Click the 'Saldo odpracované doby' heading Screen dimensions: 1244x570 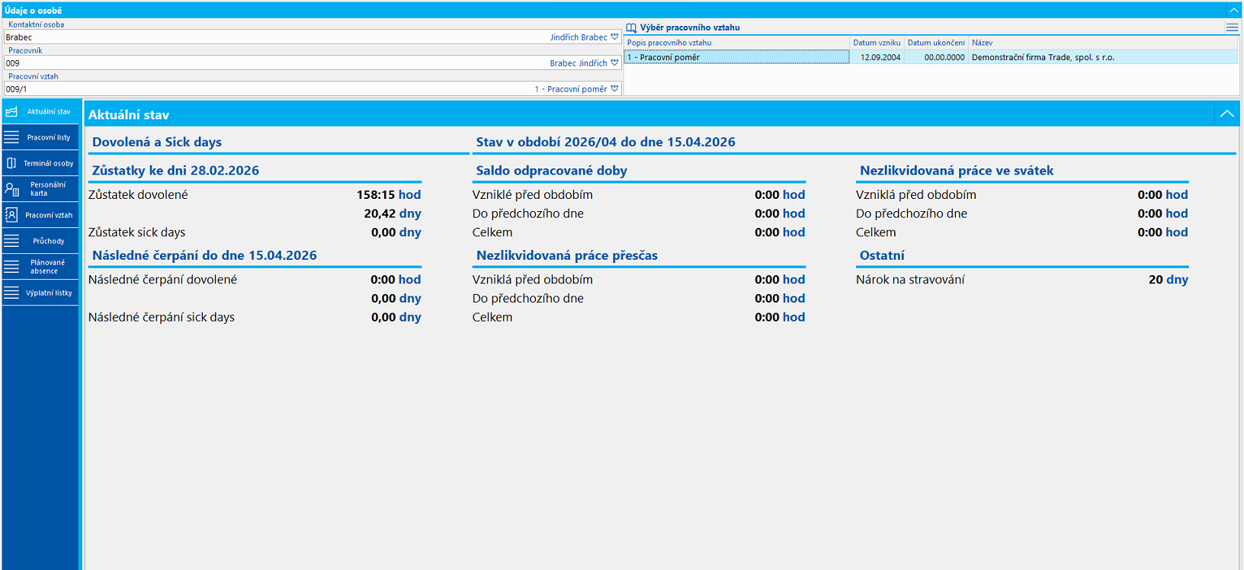pyautogui.click(x=552, y=171)
